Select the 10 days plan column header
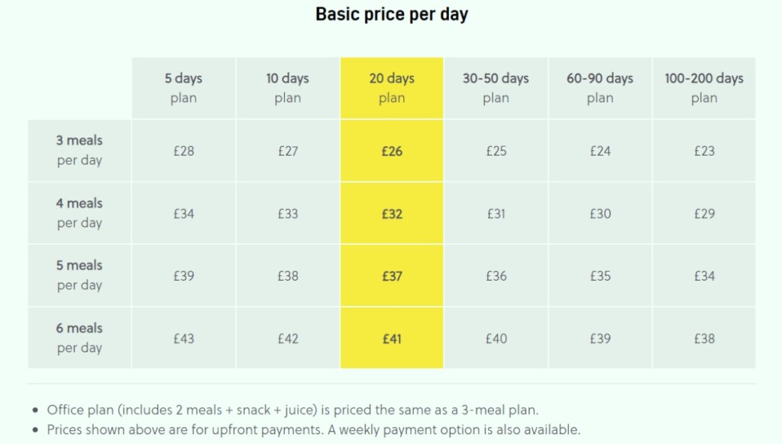 click(x=287, y=88)
